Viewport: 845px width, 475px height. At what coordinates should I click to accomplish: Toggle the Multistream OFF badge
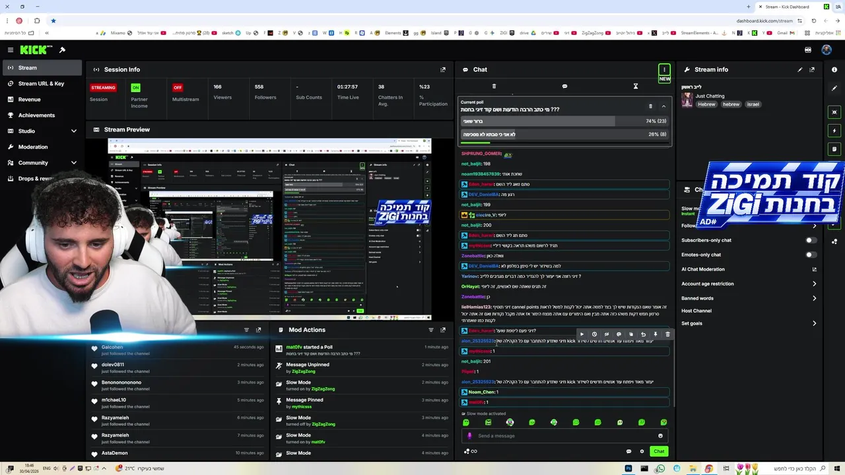(178, 87)
